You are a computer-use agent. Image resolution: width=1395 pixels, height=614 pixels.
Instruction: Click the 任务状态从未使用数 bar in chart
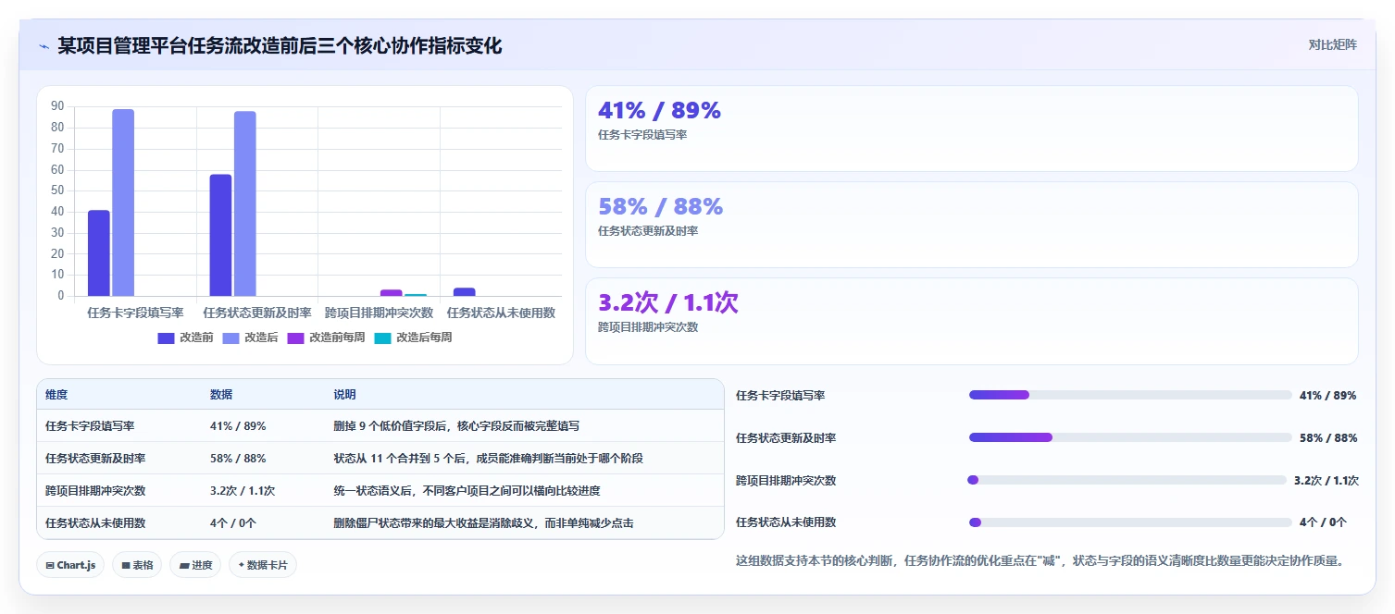tap(464, 292)
